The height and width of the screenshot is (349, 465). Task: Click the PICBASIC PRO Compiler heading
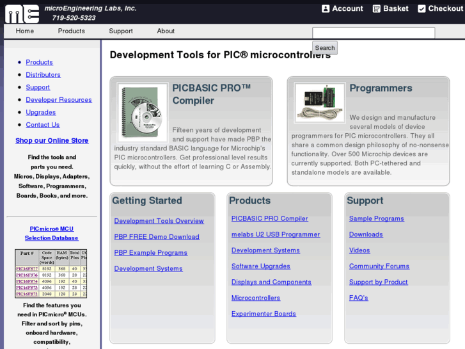pyautogui.click(x=212, y=94)
